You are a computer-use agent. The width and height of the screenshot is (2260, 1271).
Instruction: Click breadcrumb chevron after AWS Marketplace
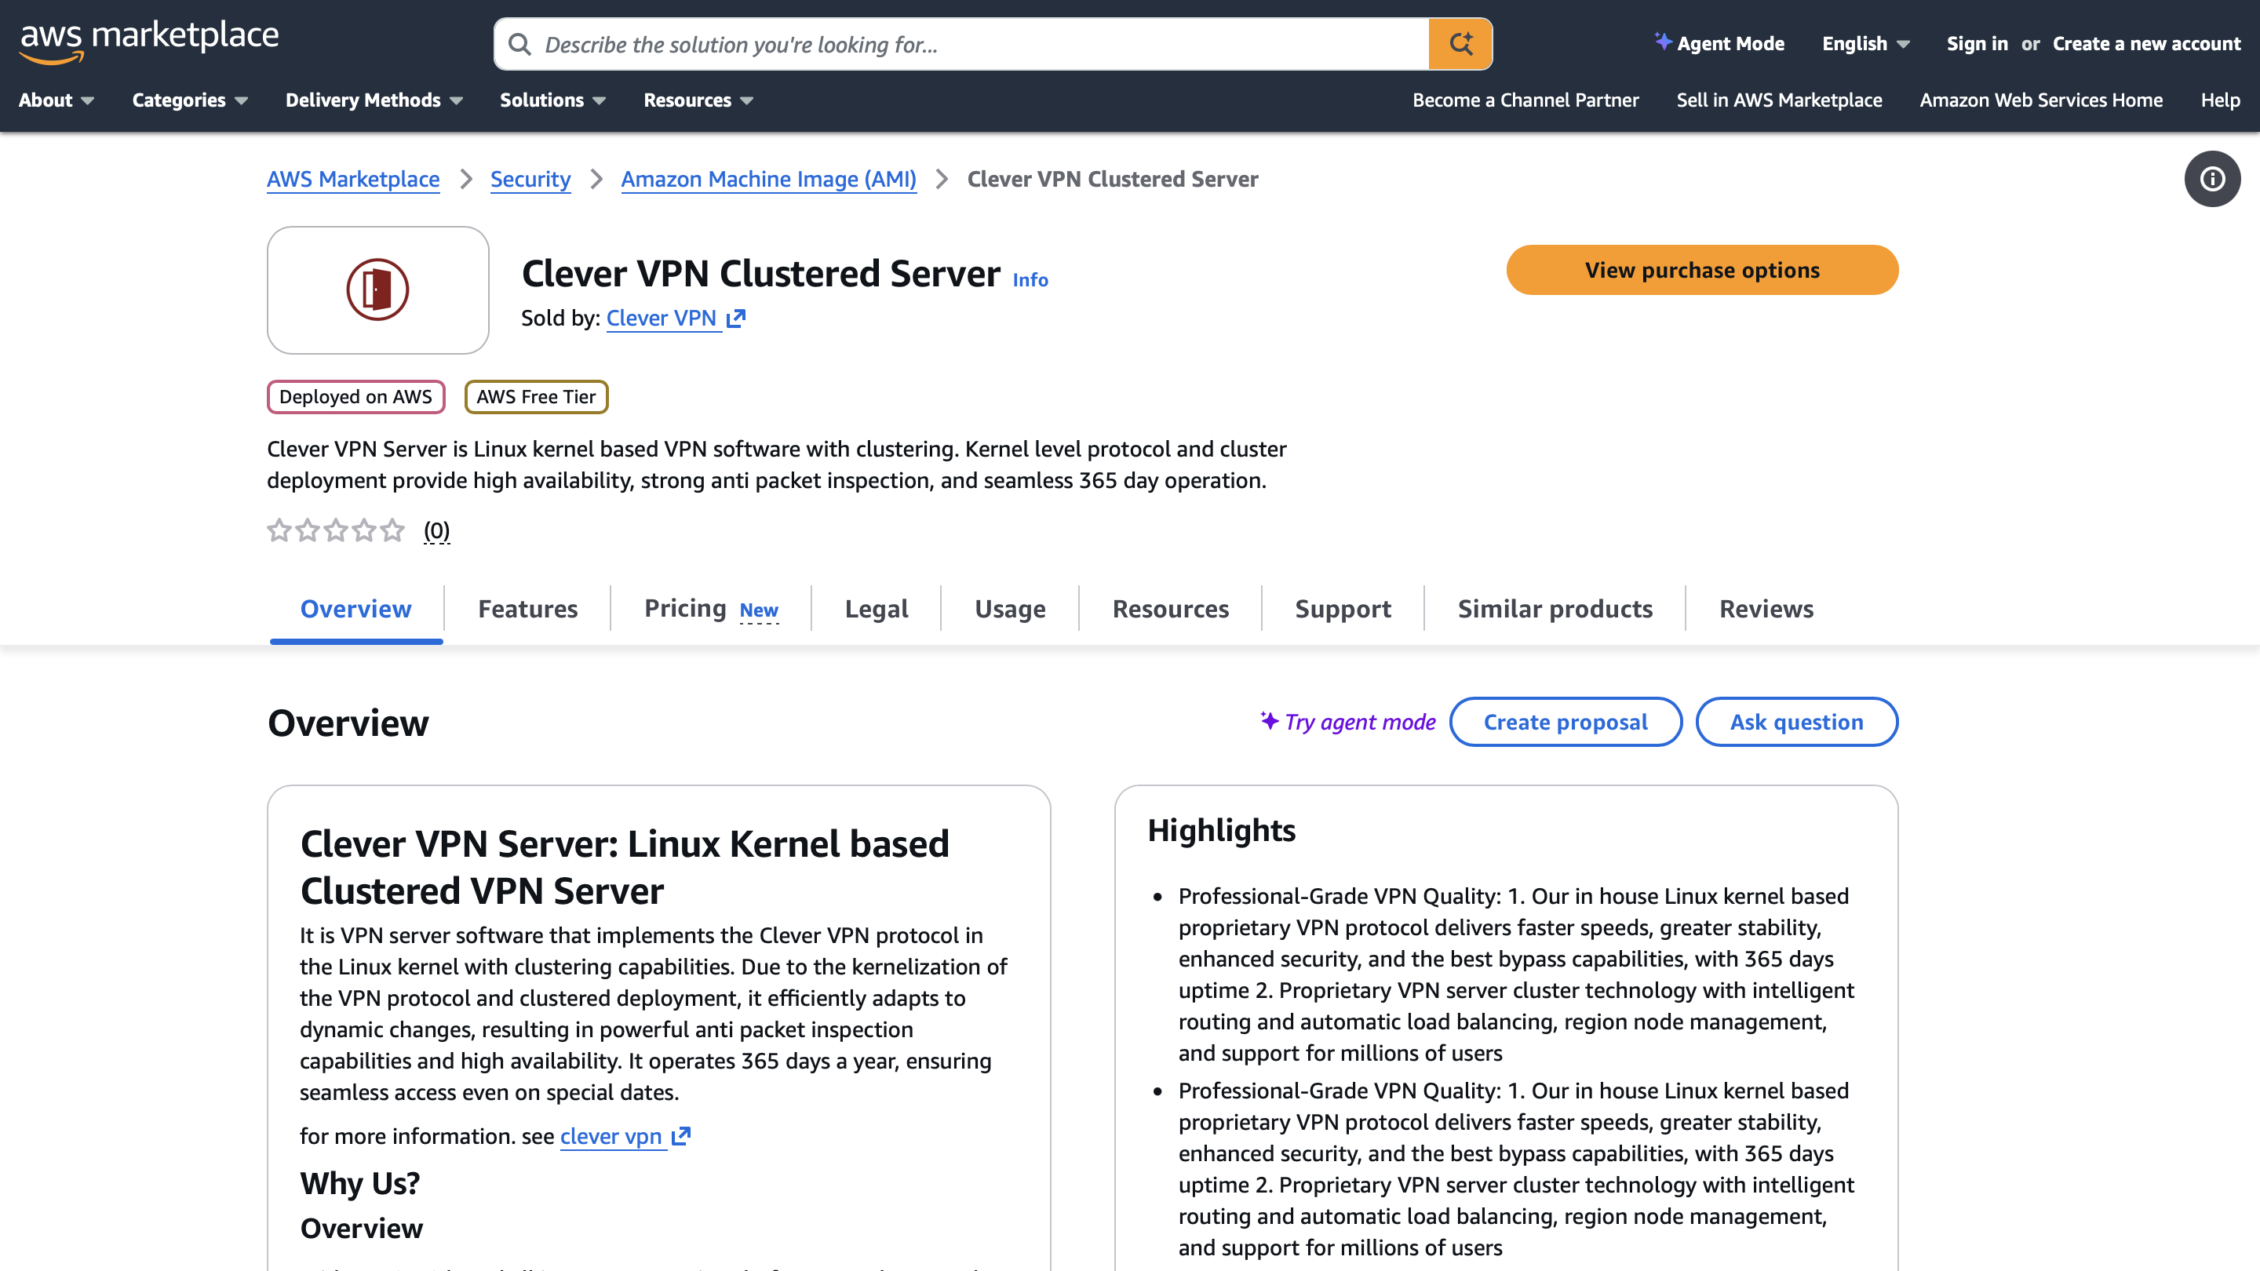click(466, 179)
